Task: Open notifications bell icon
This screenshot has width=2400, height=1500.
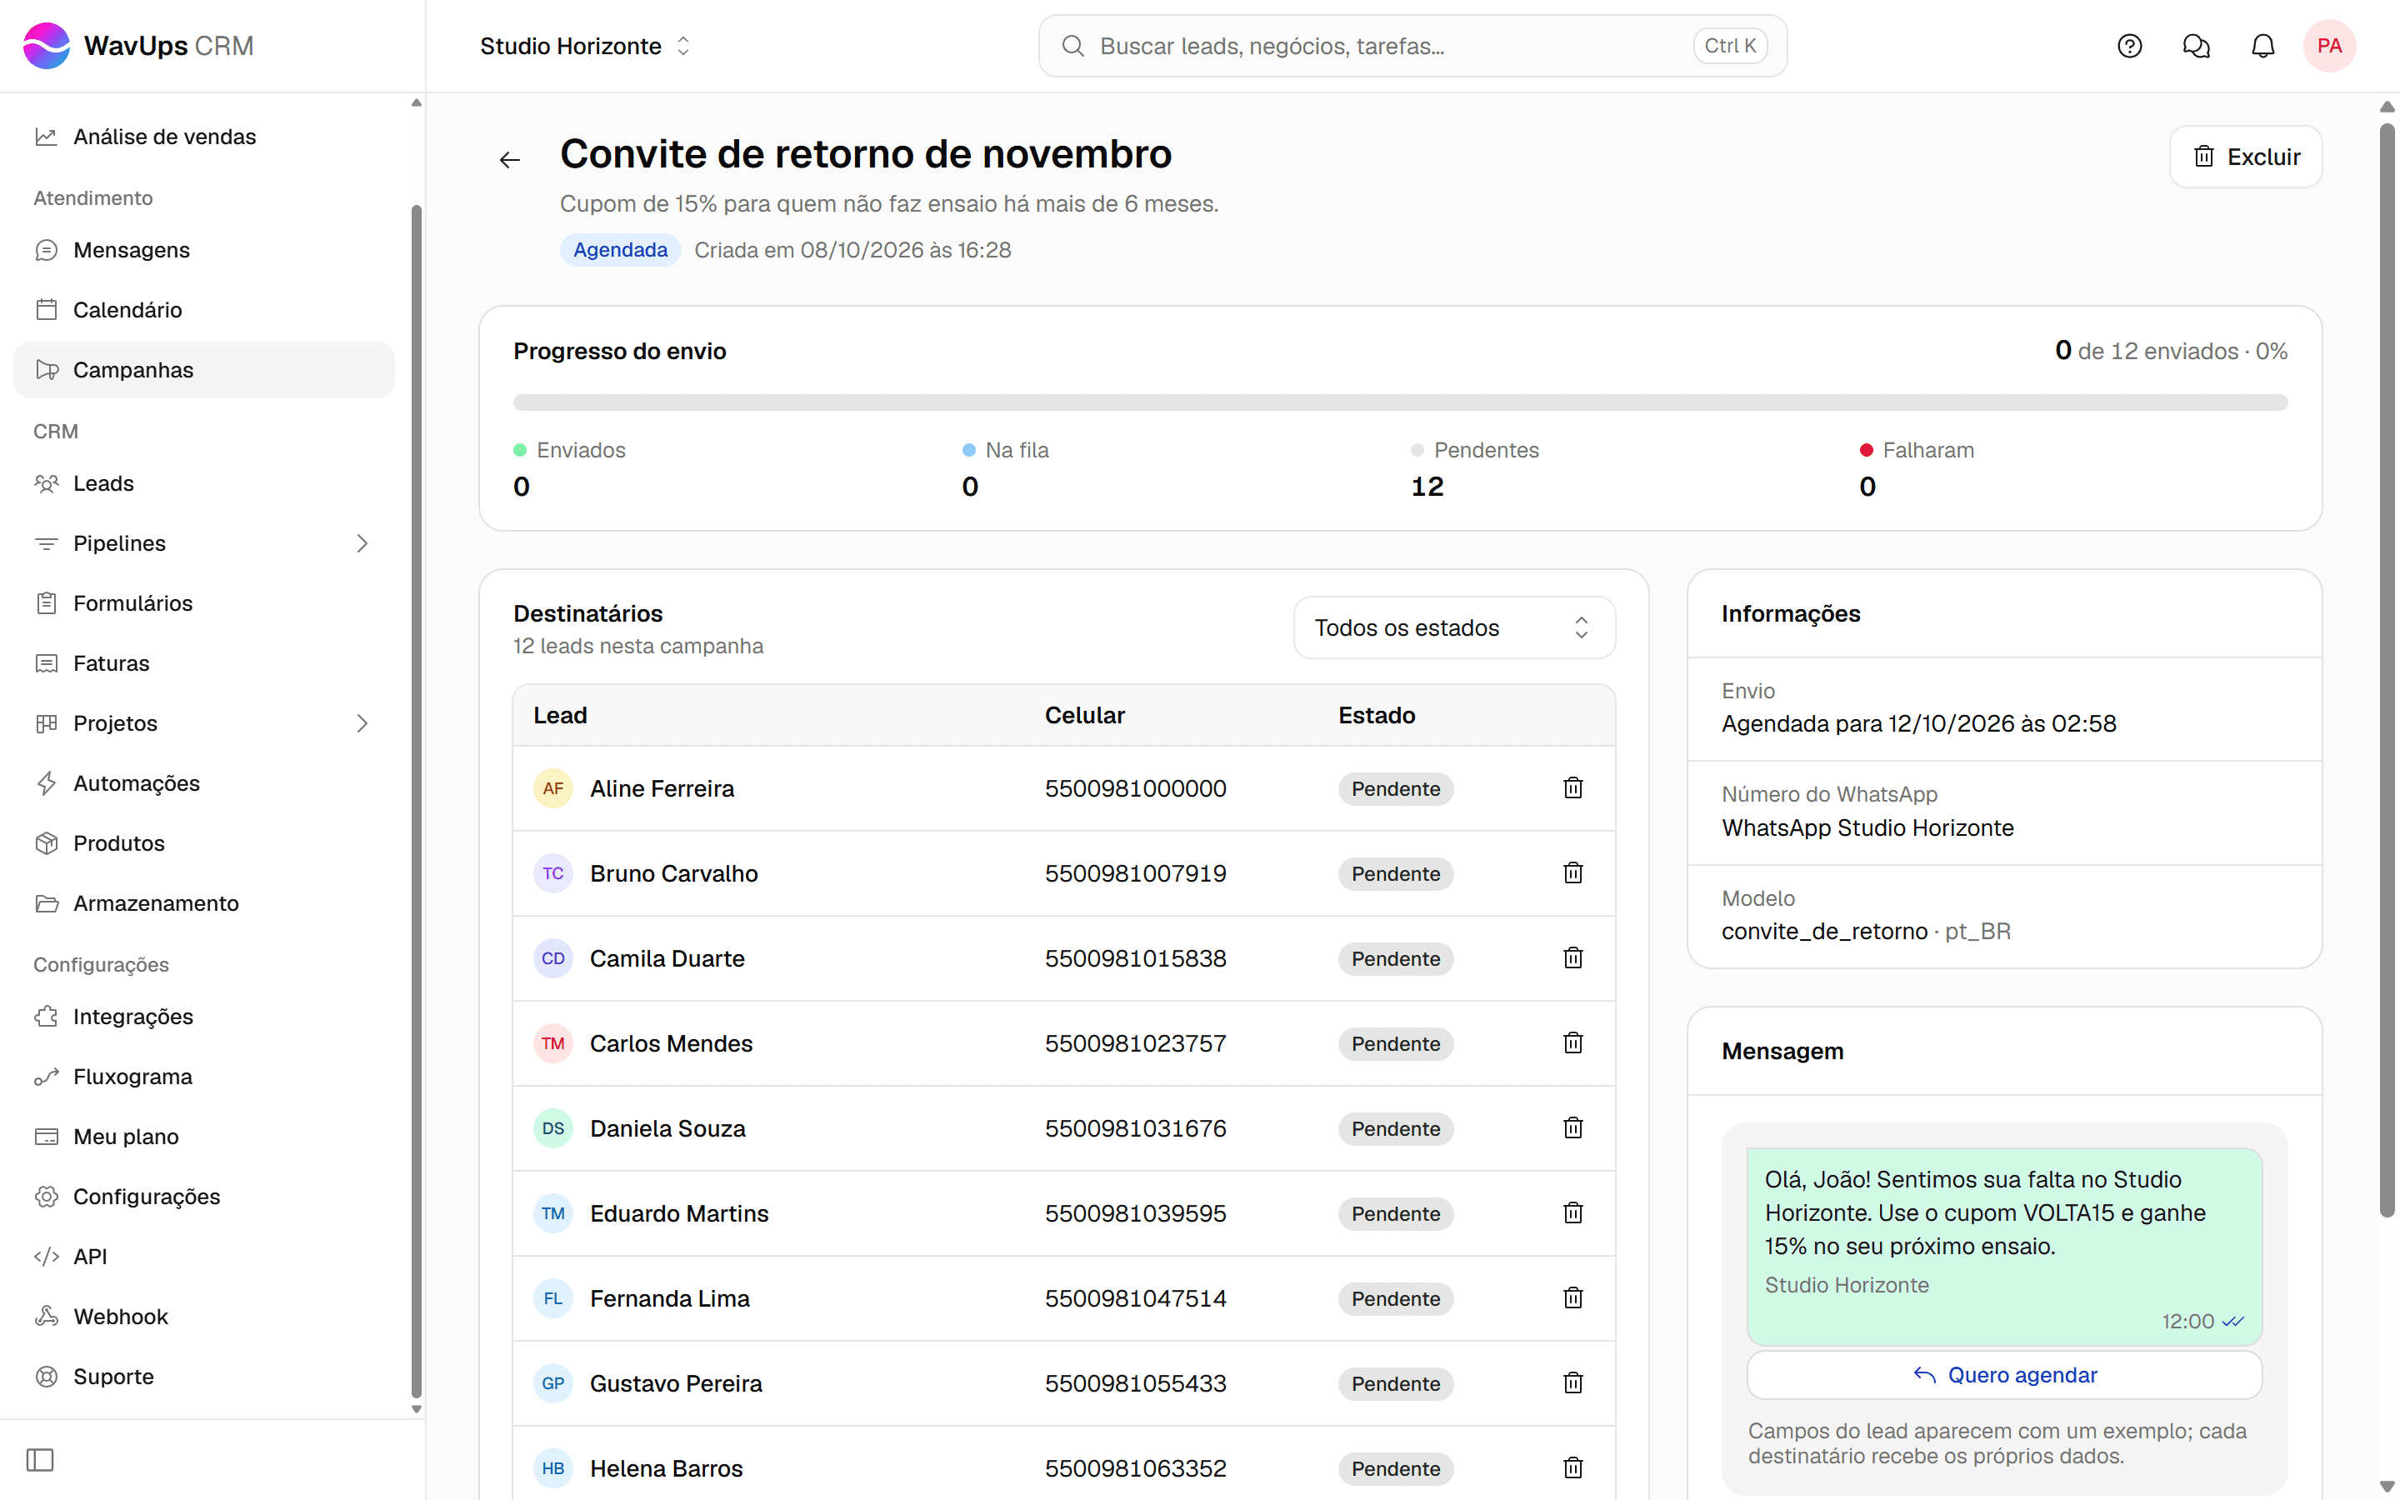Action: pyautogui.click(x=2262, y=46)
